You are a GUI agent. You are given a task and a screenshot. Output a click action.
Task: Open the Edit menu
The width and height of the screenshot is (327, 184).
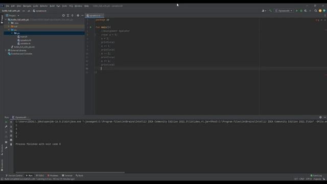click(x=13, y=6)
